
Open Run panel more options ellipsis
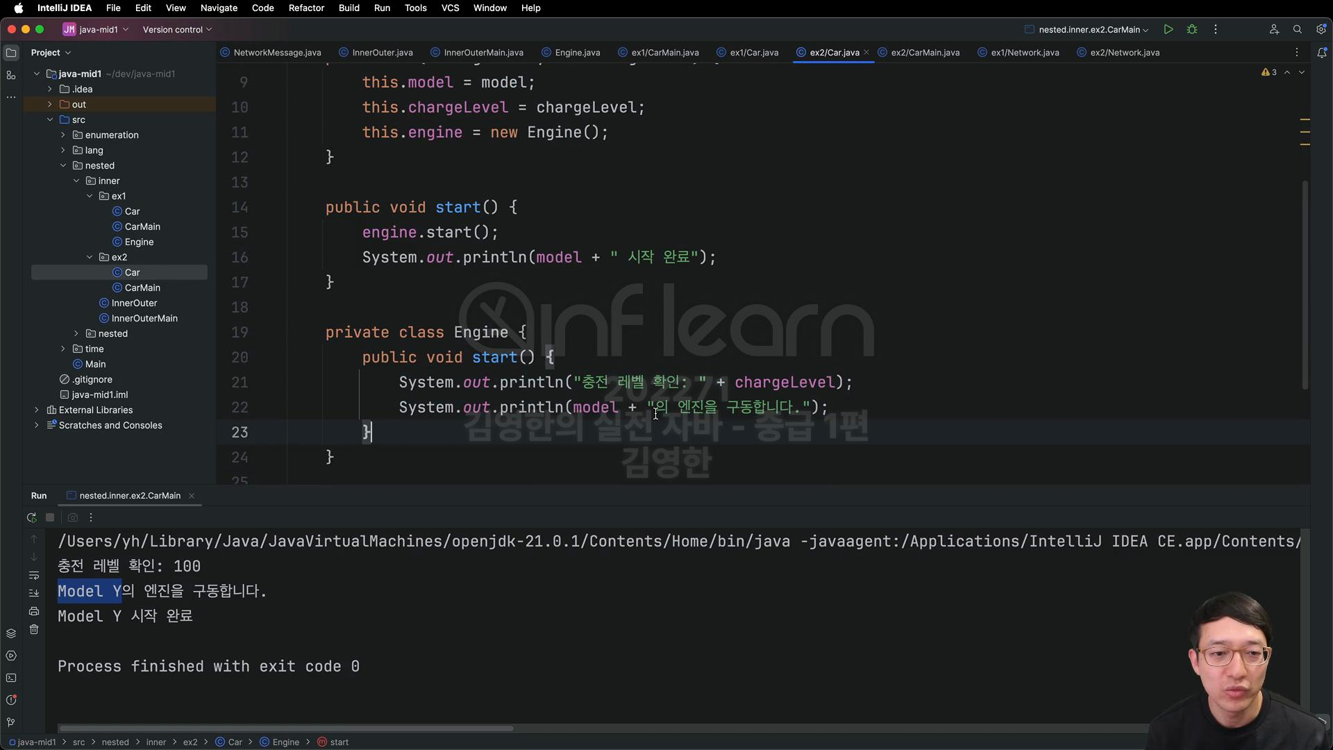click(x=91, y=517)
